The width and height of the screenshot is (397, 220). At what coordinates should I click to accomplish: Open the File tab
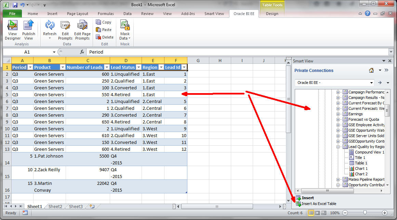12,14
